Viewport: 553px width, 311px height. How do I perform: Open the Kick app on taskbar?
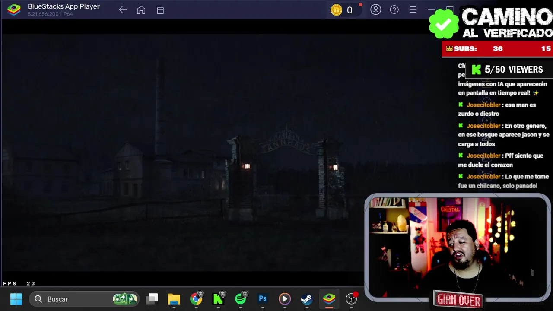[x=218, y=299]
